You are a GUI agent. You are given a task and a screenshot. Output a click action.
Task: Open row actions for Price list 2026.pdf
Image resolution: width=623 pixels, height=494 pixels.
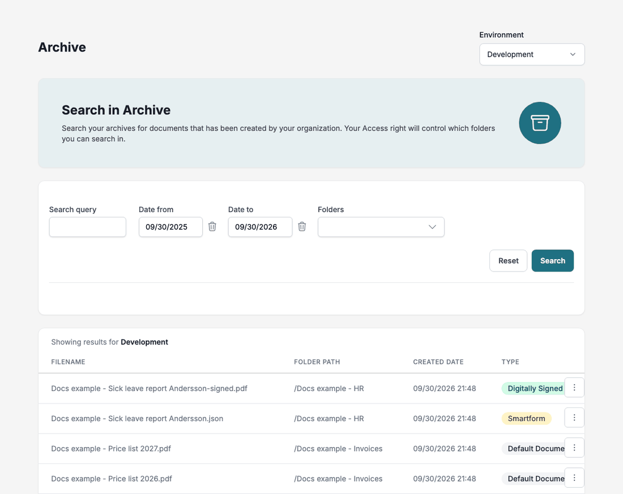[574, 478]
